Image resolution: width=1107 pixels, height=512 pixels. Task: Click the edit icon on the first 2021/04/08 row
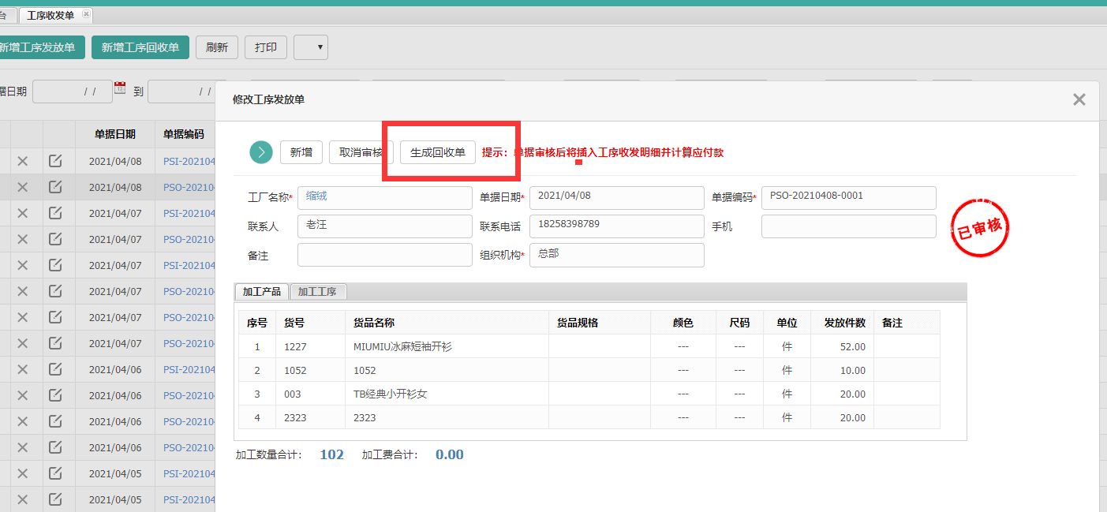tap(57, 159)
